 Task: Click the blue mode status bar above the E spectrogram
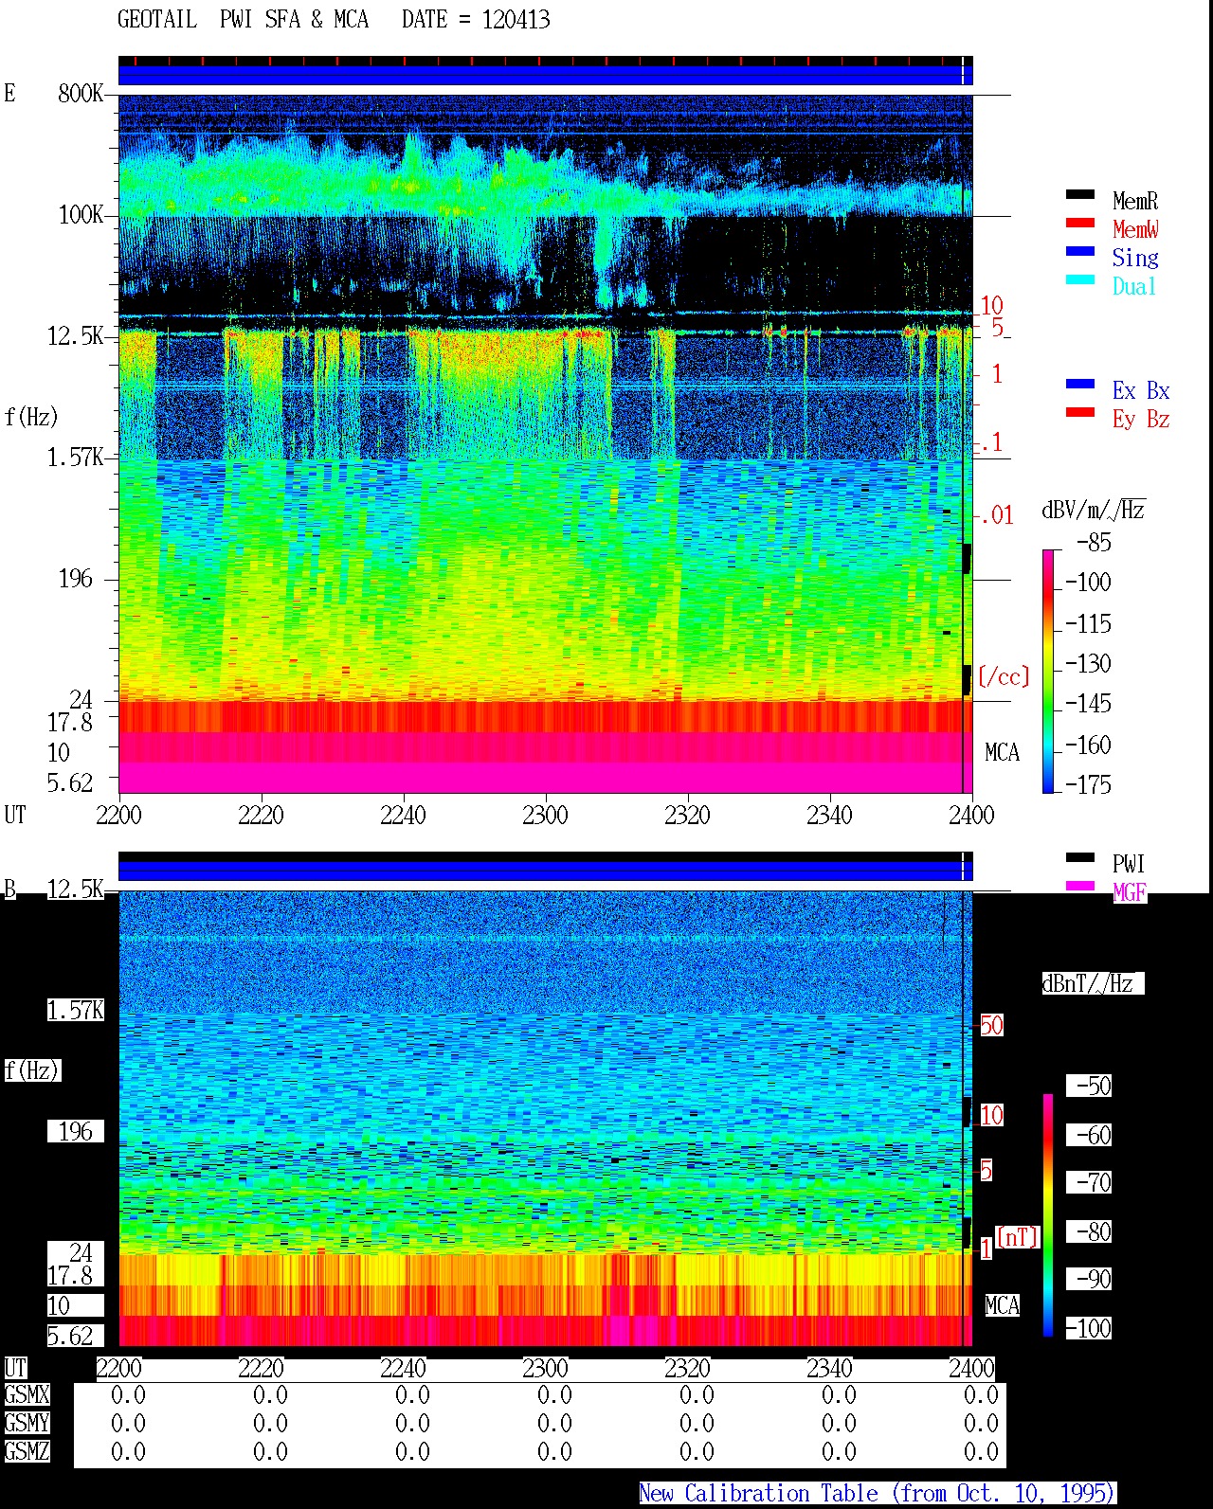(x=545, y=75)
